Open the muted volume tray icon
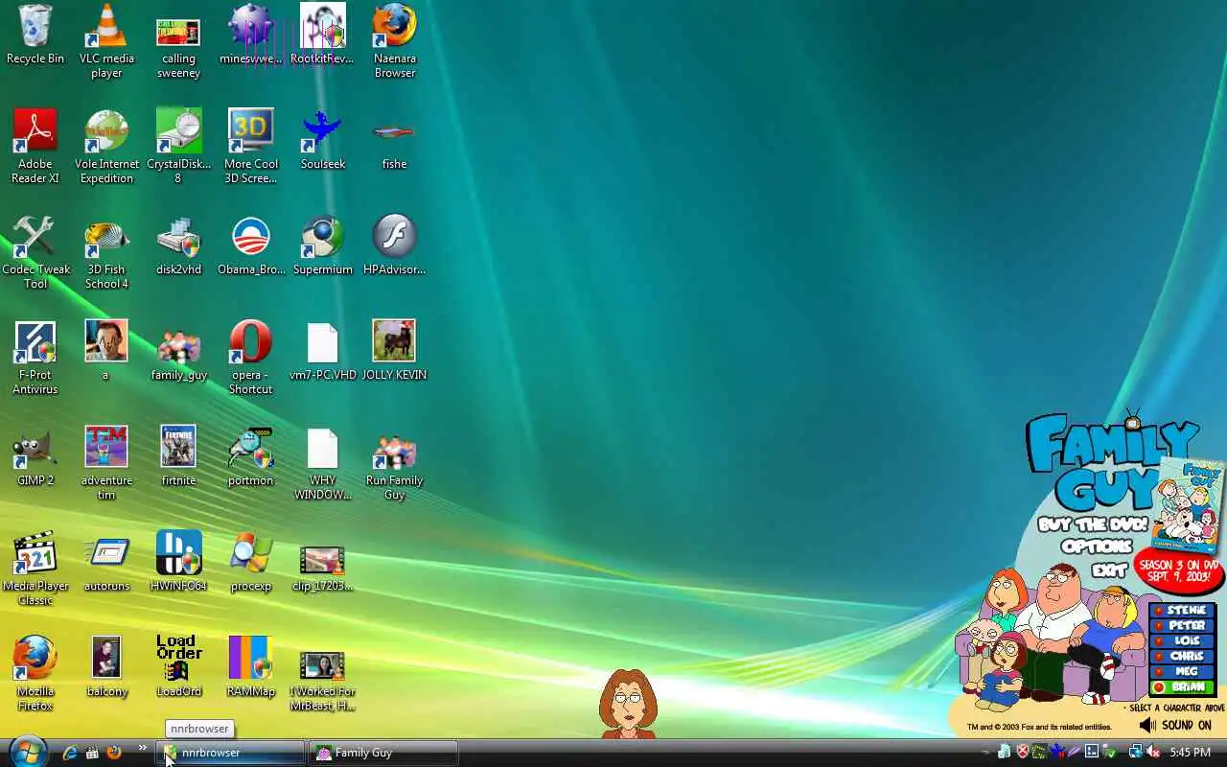1227x767 pixels. [1153, 753]
